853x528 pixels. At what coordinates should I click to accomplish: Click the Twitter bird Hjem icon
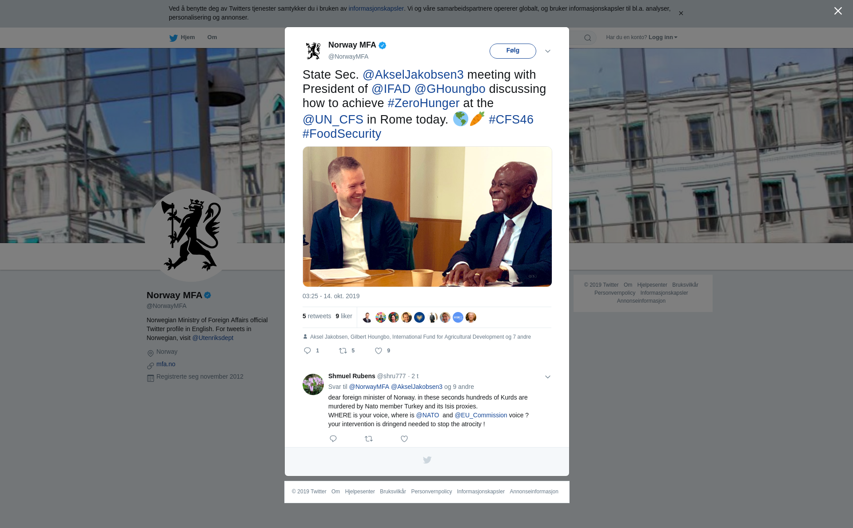[174, 38]
